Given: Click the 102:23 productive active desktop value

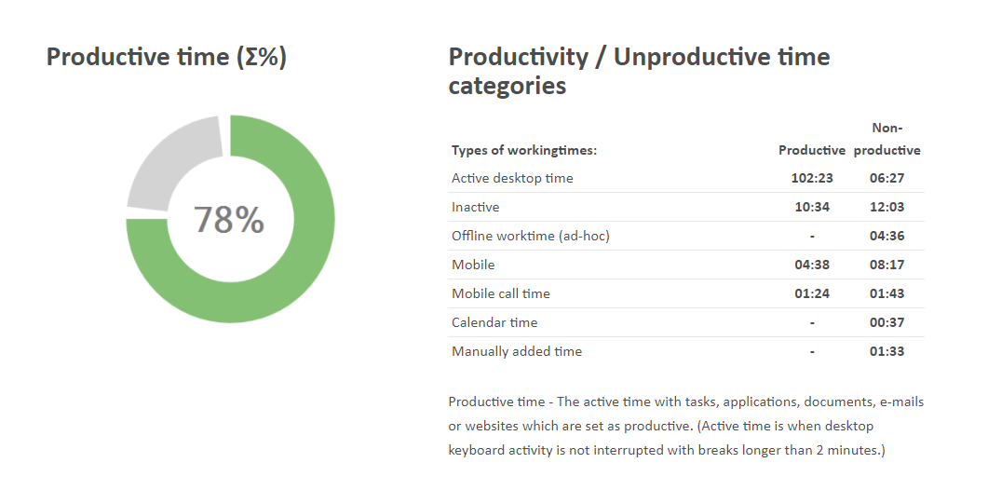Looking at the screenshot, I should tap(812, 178).
